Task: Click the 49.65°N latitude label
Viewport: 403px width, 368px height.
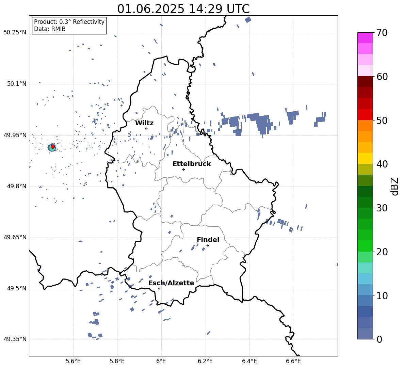Action: point(15,238)
